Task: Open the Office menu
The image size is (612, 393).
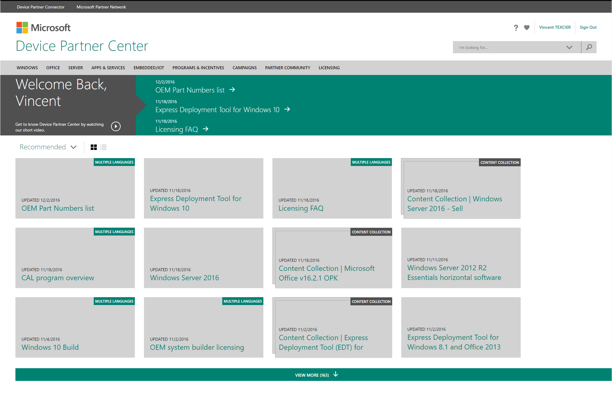Action: pyautogui.click(x=53, y=68)
